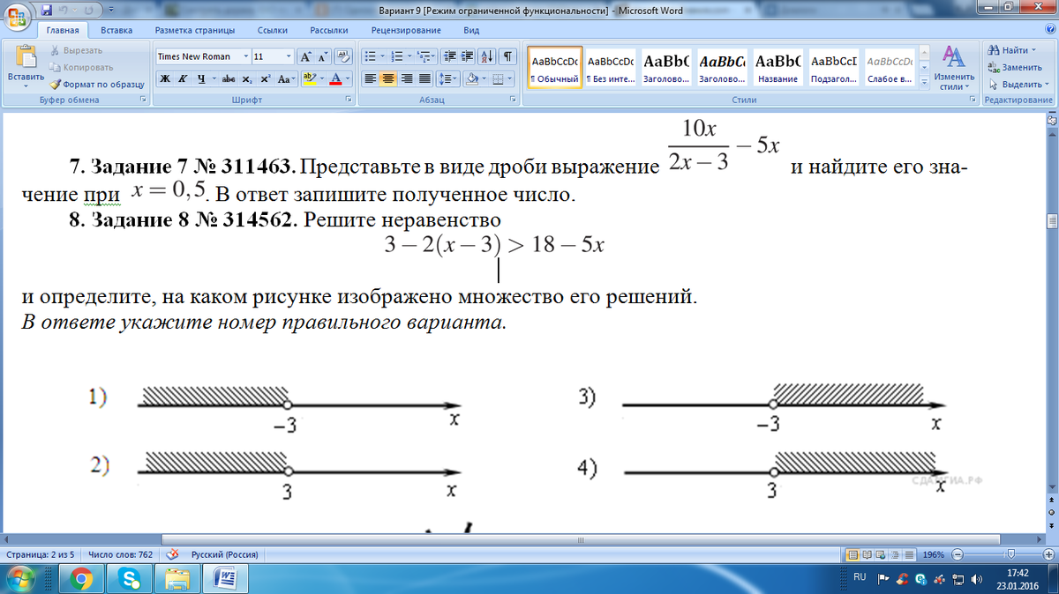1059x594 pixels.
Task: Click the Grow Font icon
Action: [305, 56]
